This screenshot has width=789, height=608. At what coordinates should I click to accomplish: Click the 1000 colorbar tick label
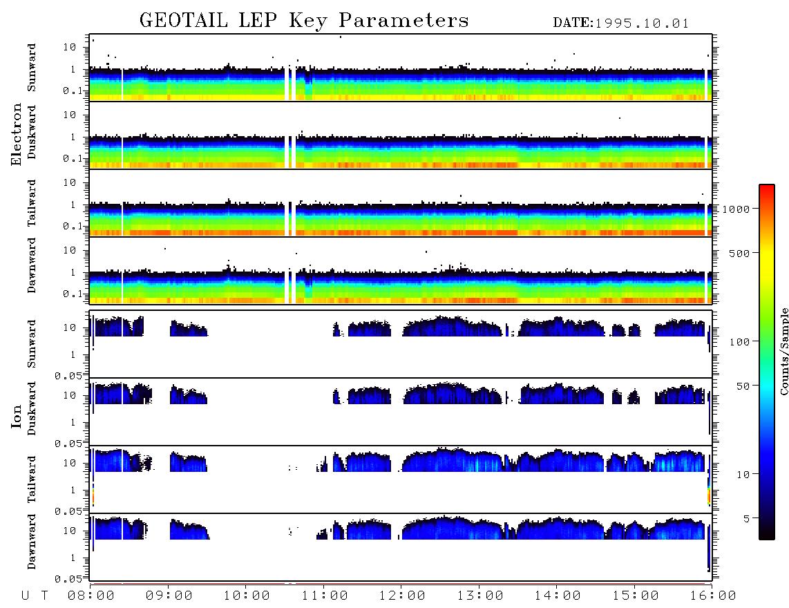click(736, 209)
